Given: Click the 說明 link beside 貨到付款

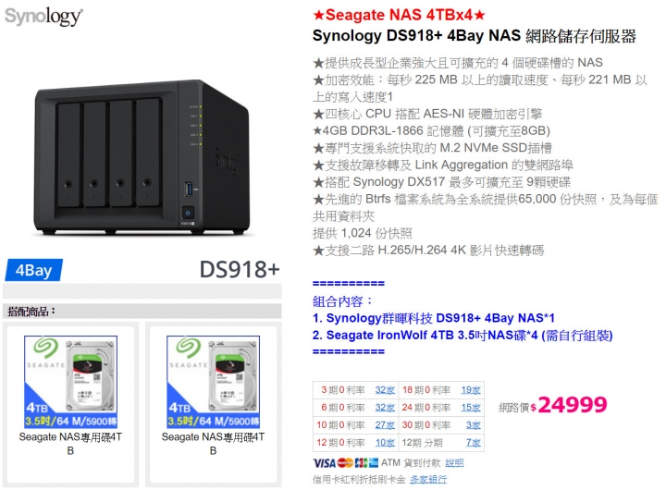Looking at the screenshot, I should click(454, 463).
